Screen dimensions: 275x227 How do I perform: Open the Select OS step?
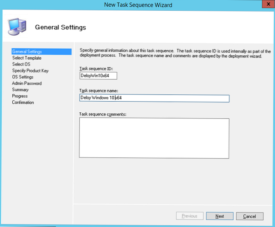[21, 64]
